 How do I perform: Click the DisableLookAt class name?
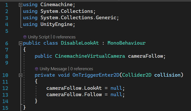[80, 43]
